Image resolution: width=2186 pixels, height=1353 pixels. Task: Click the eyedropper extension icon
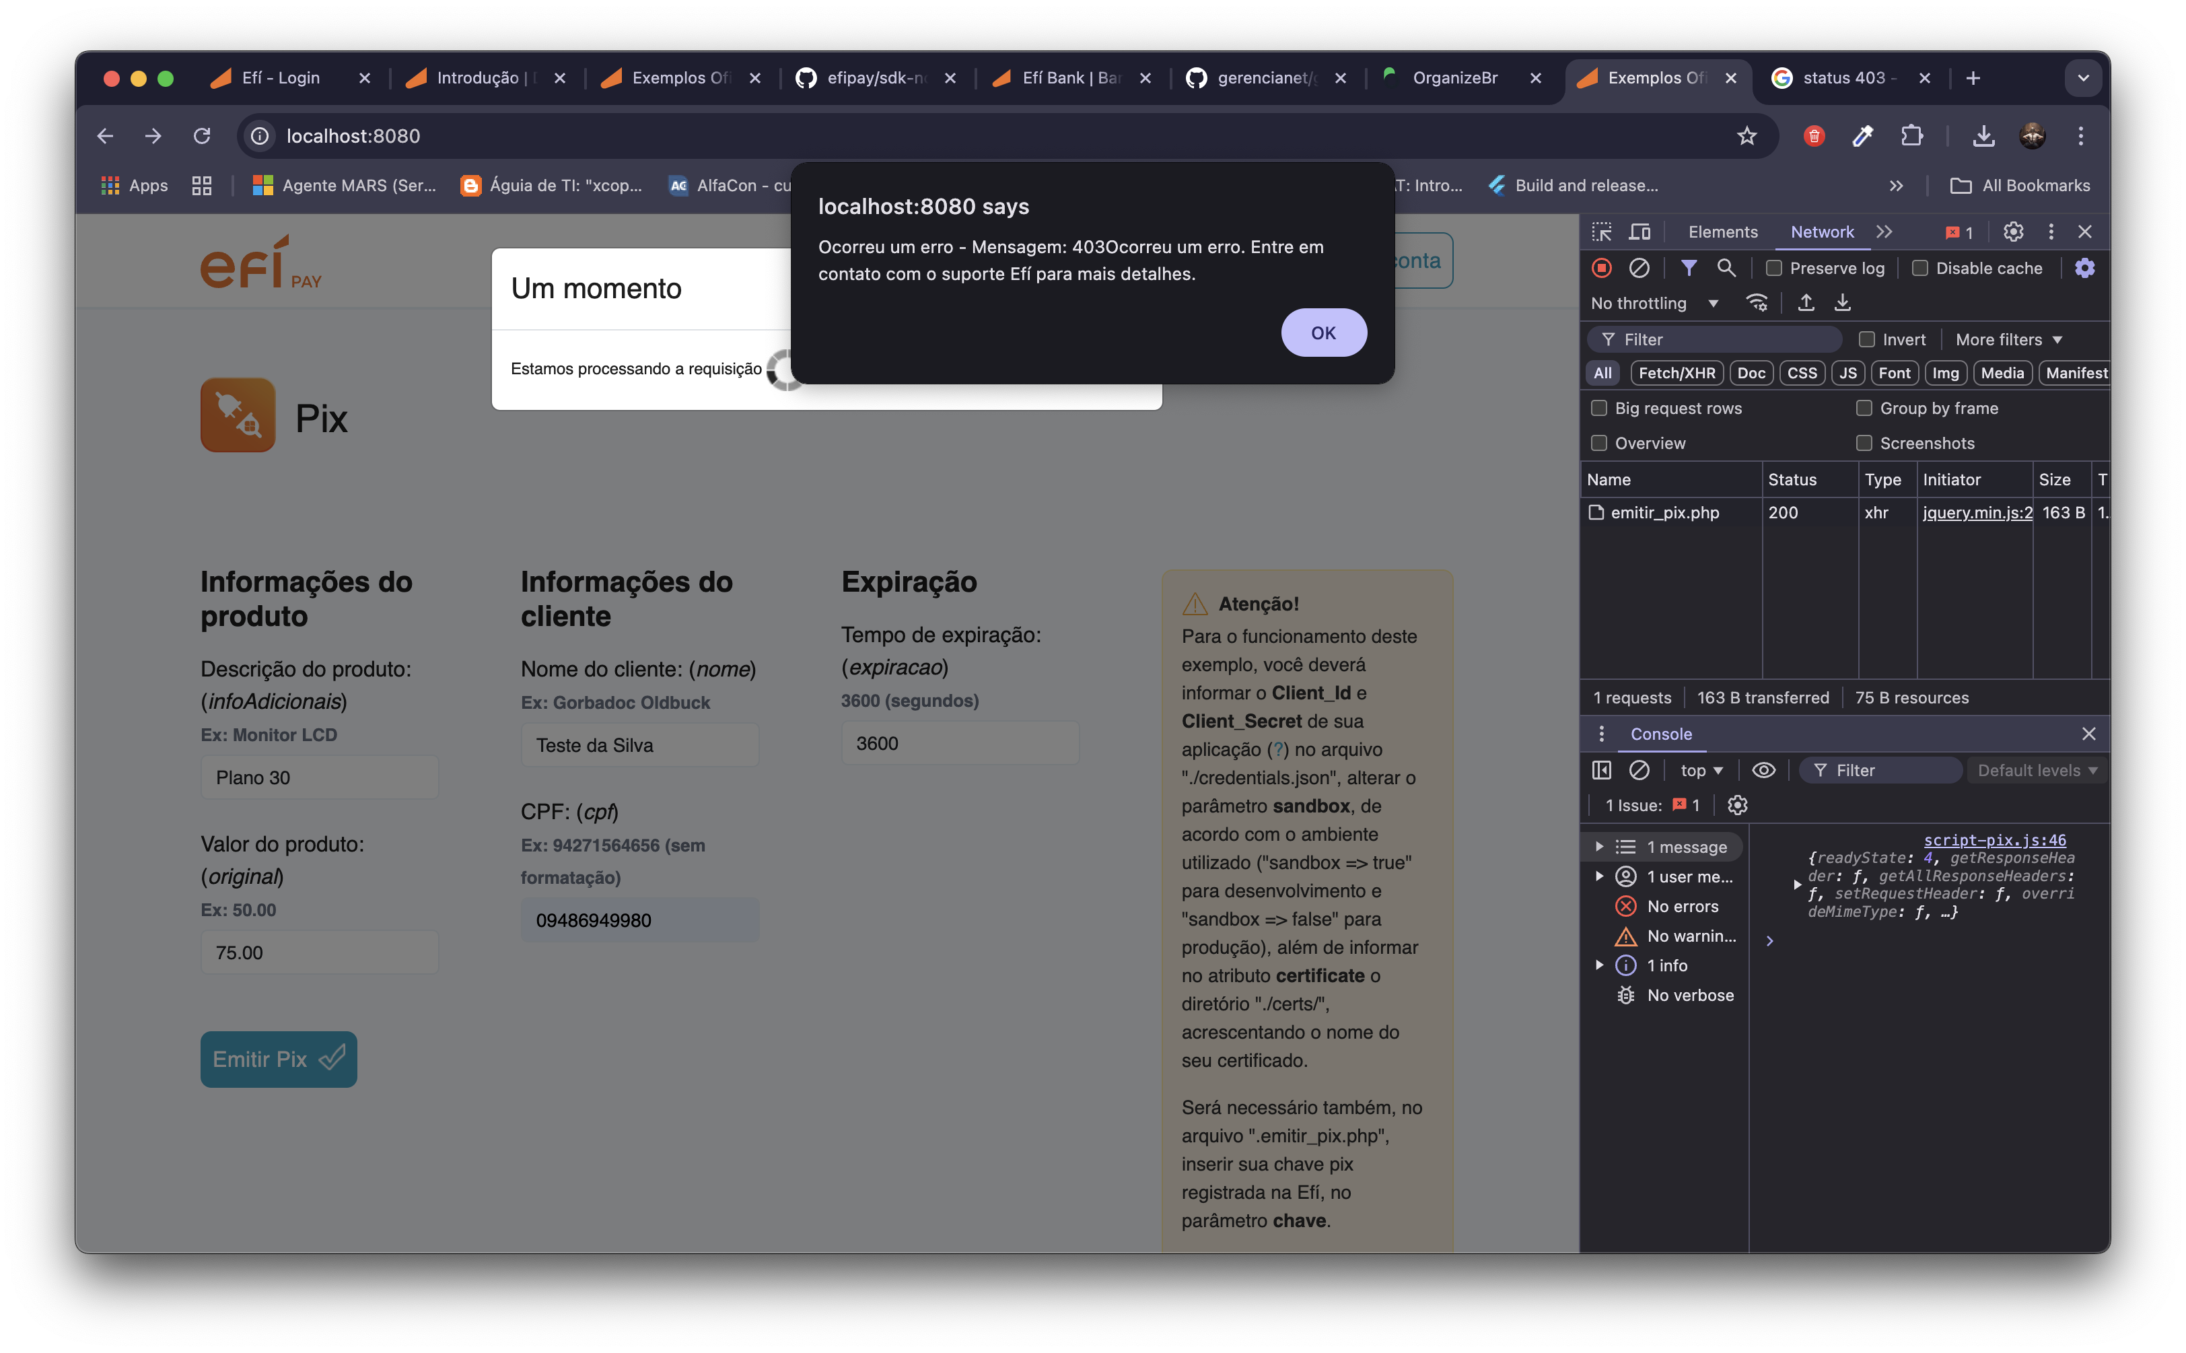click(x=1863, y=136)
